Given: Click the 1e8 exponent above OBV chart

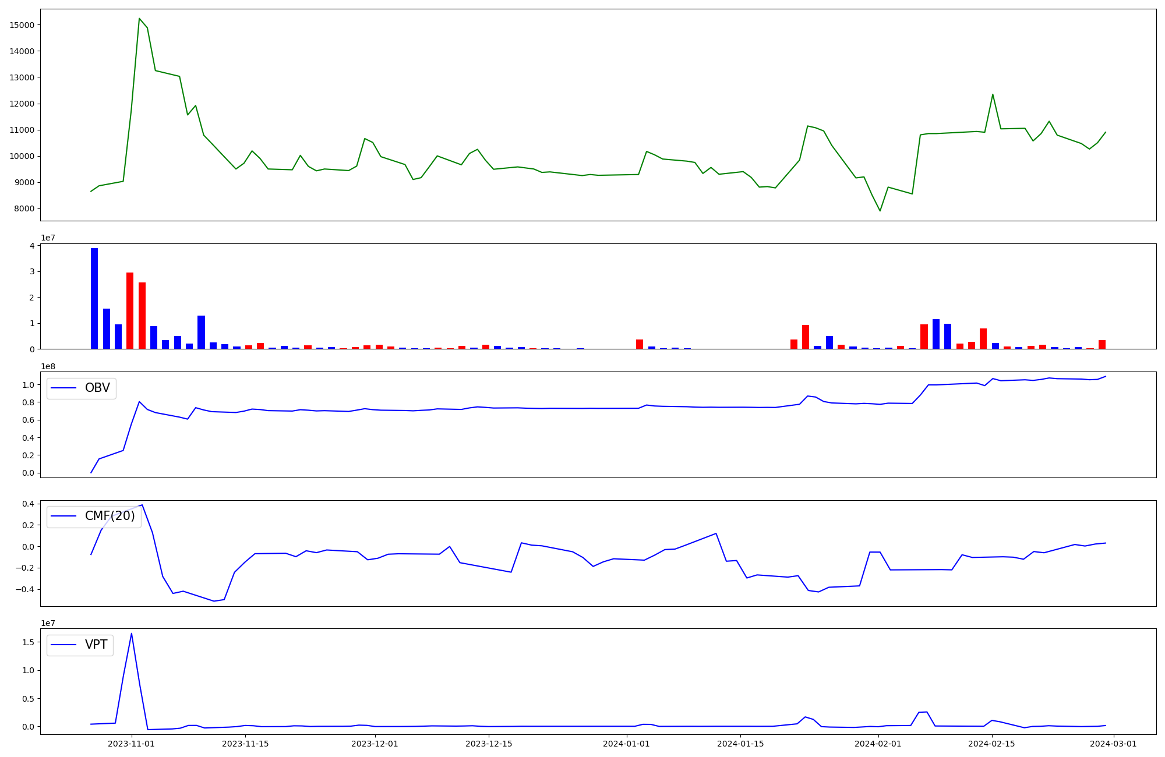Looking at the screenshot, I should tap(48, 366).
